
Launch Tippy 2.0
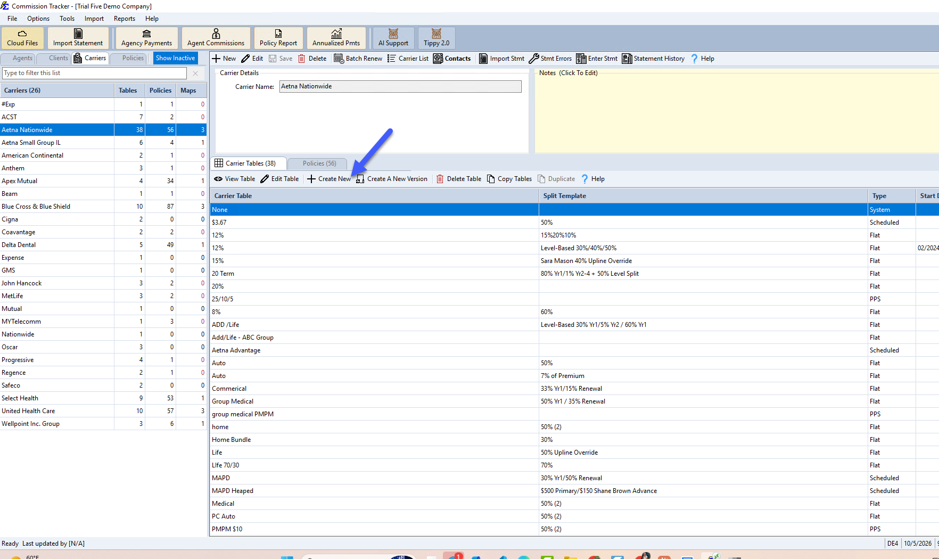click(436, 38)
